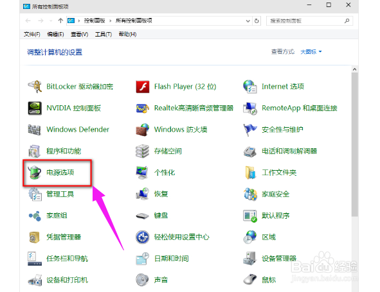Open the BitLocker drive encryption icon
The width and height of the screenshot is (380, 292).
click(x=35, y=87)
